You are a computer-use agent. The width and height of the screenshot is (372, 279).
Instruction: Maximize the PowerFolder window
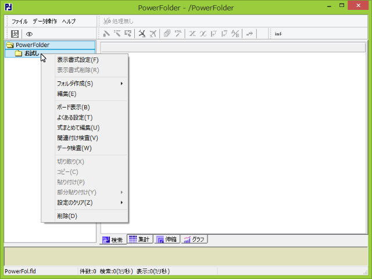click(342, 6)
